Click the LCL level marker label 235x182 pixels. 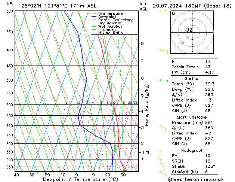click(146, 153)
